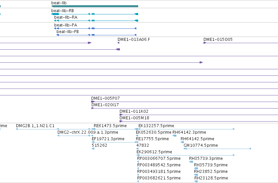The height and width of the screenshot is (183, 278).
Task: Select the 47832 feature label
Action: tap(142, 145)
